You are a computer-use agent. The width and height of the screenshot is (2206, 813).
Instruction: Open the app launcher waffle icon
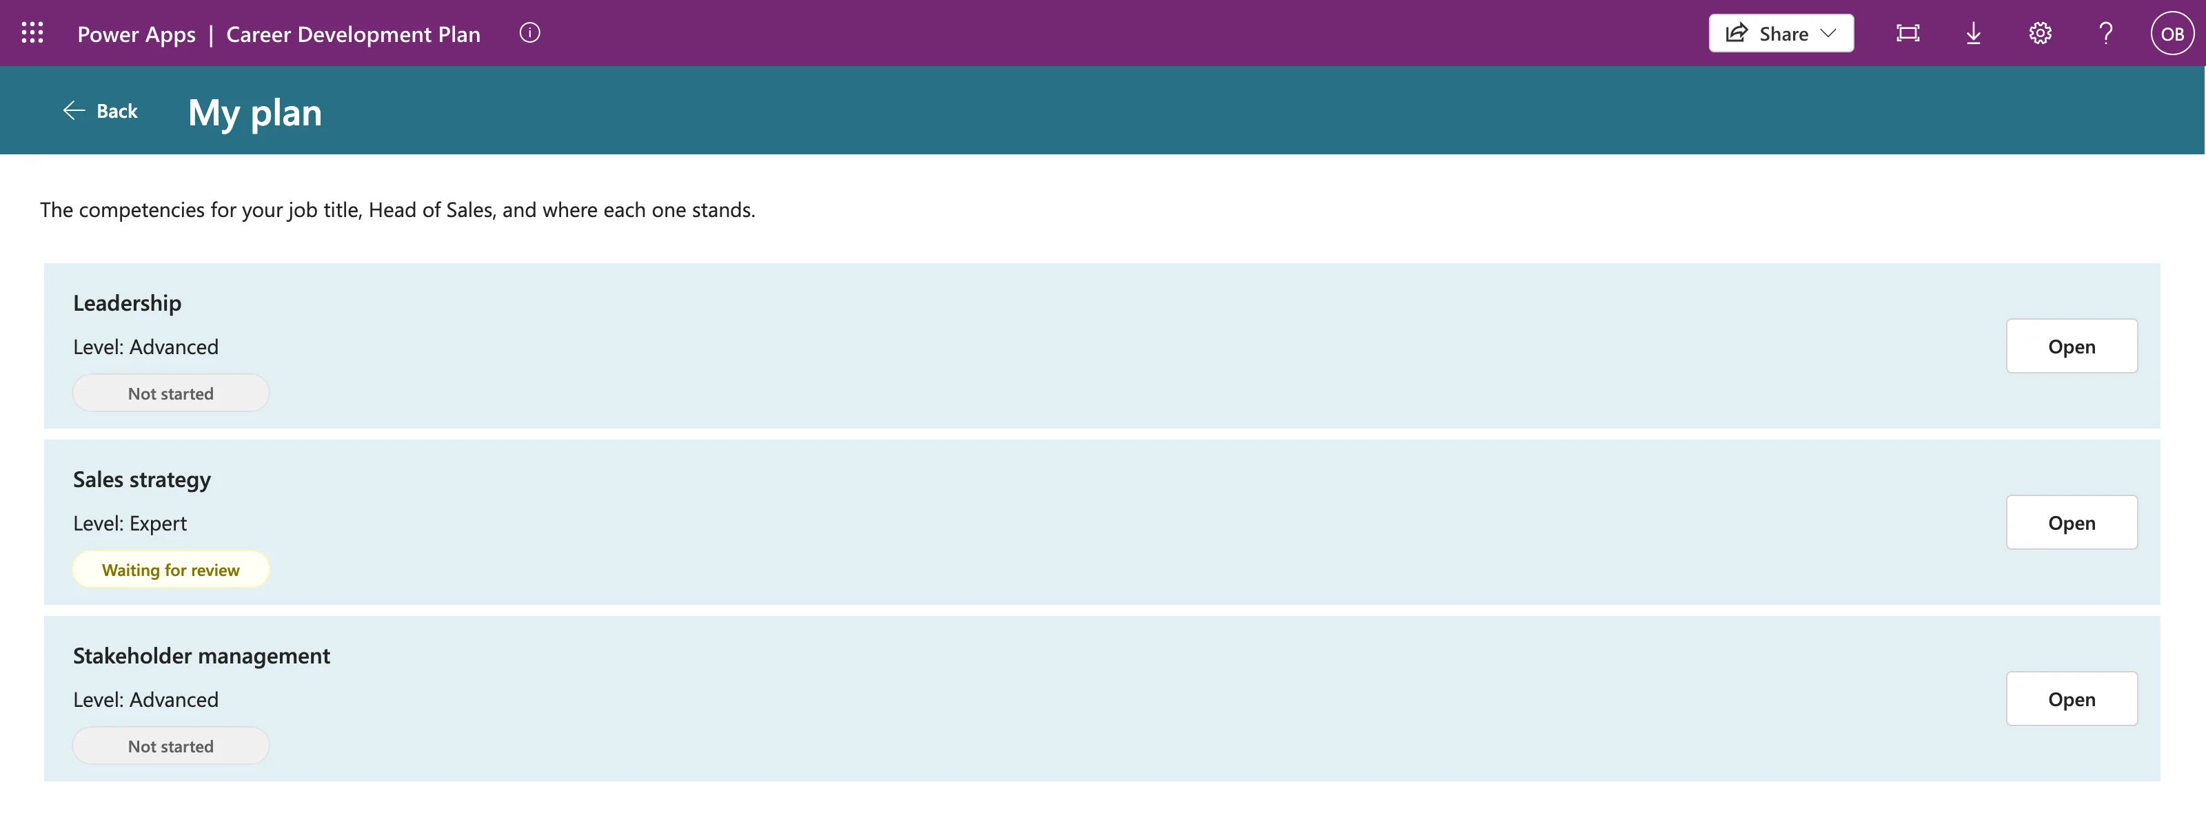click(32, 33)
